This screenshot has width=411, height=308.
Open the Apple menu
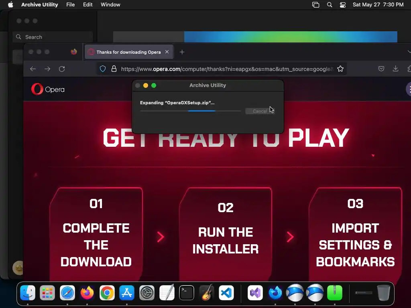(x=10, y=5)
